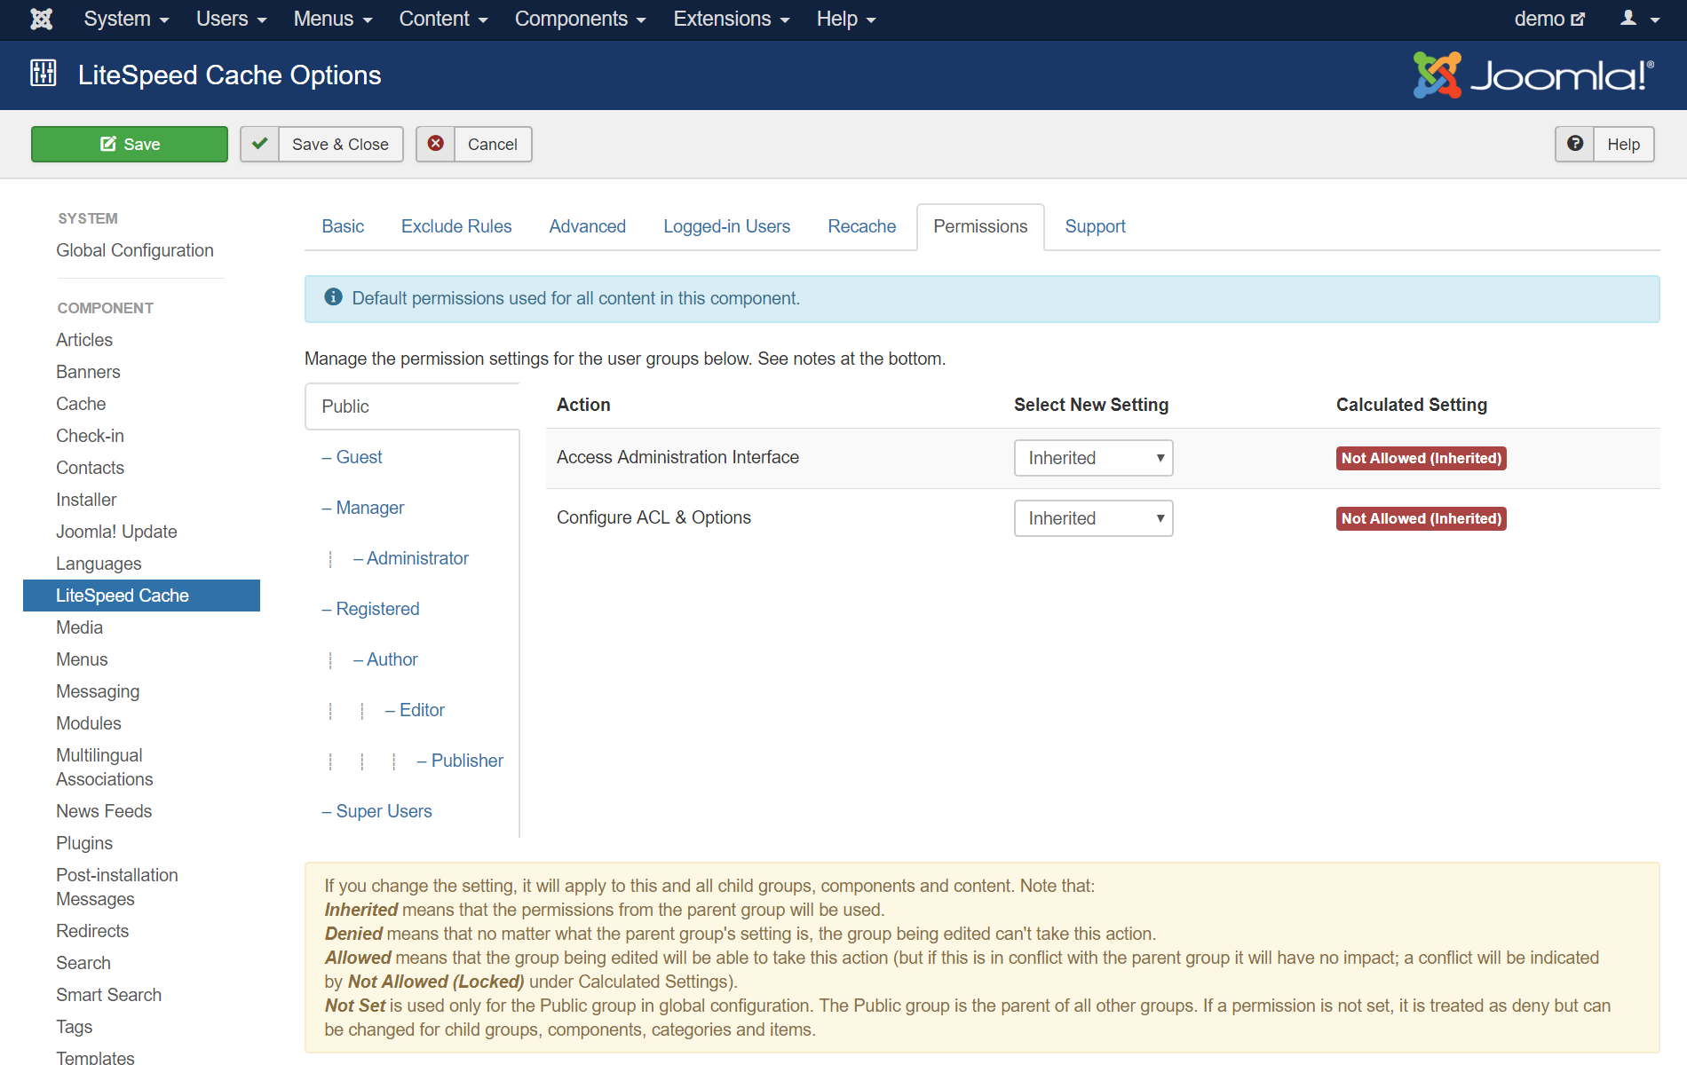Open Multilingual Associations options
Screen dimensions: 1687x1065
[x=104, y=767]
